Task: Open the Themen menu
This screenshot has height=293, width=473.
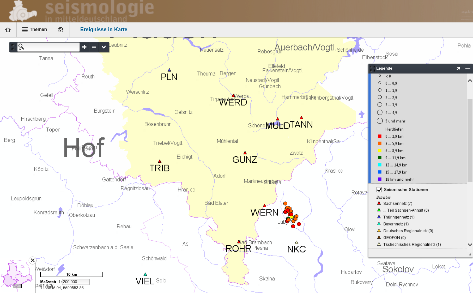Action: coord(34,30)
